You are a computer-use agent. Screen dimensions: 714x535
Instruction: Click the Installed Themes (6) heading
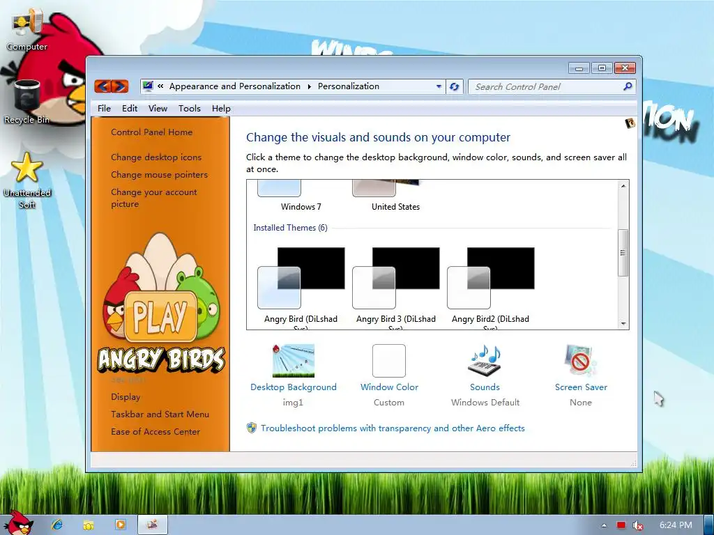click(x=291, y=228)
